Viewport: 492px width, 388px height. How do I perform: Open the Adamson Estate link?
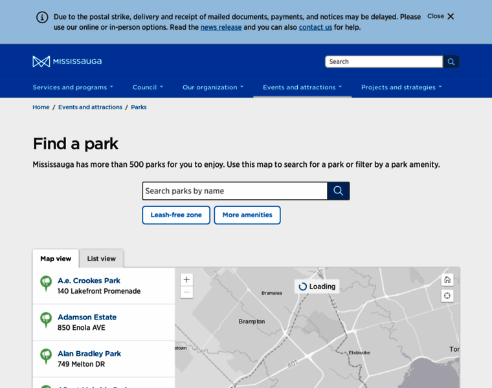(x=87, y=317)
